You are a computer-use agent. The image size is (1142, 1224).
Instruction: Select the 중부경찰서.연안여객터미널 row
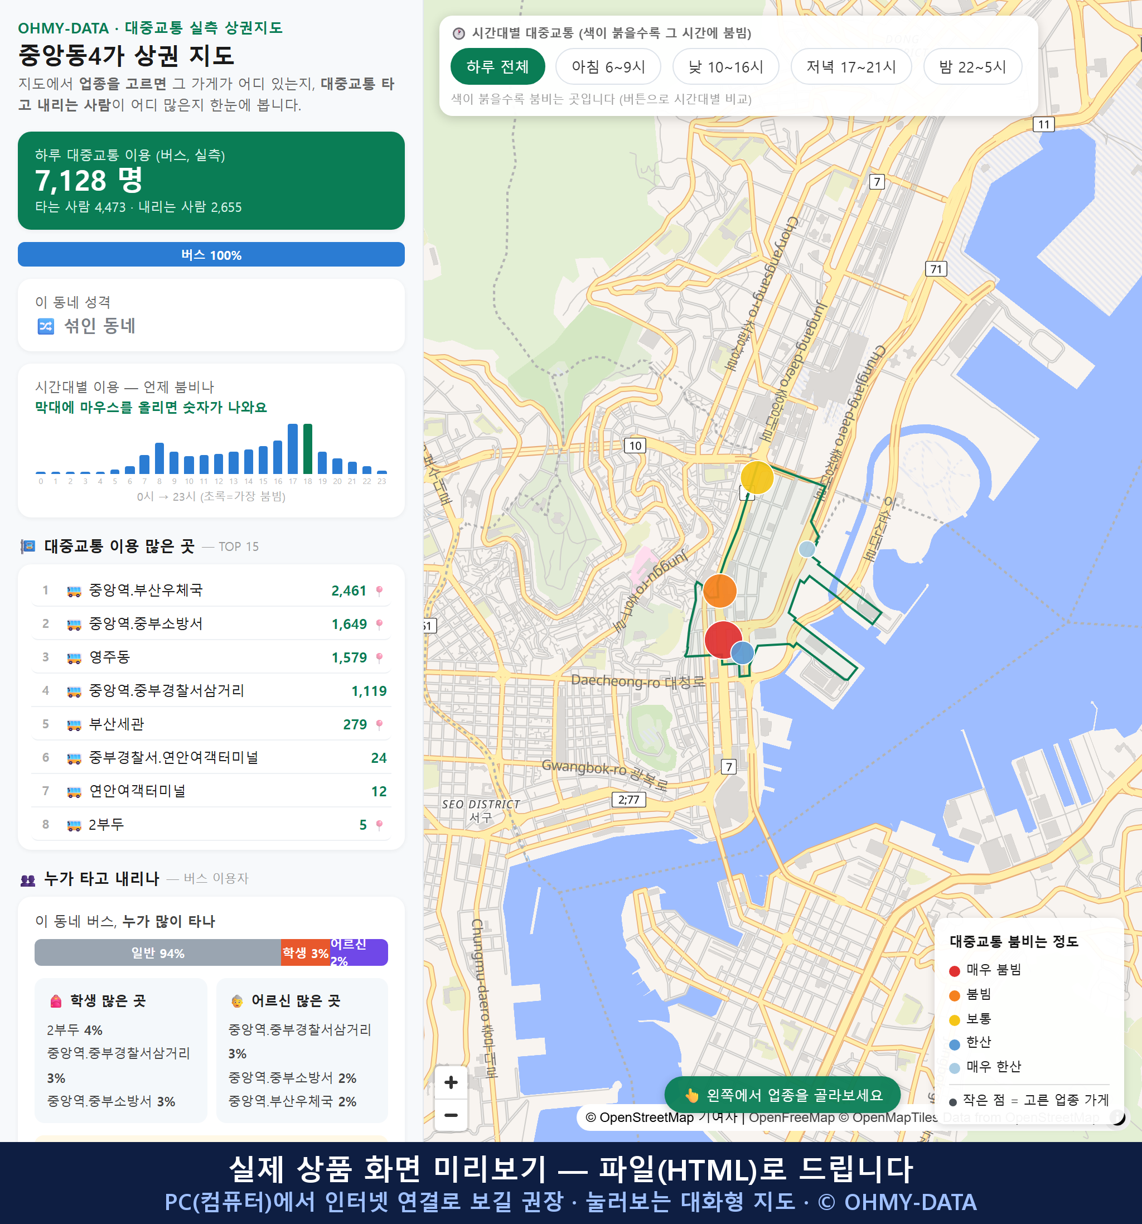[211, 757]
